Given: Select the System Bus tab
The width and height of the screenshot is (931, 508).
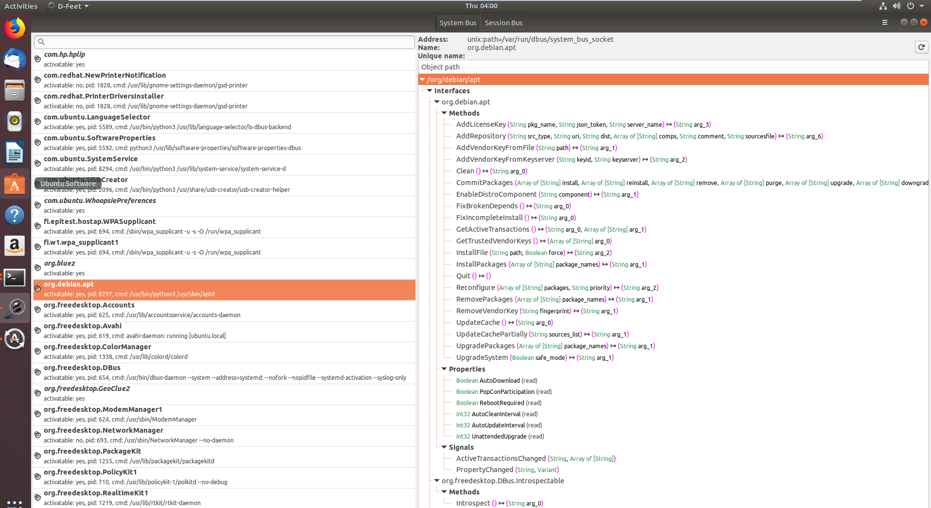Looking at the screenshot, I should point(457,23).
